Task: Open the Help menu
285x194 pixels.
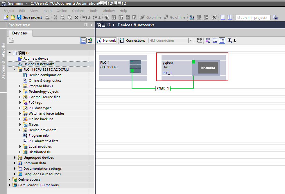Action: click(x=123, y=11)
